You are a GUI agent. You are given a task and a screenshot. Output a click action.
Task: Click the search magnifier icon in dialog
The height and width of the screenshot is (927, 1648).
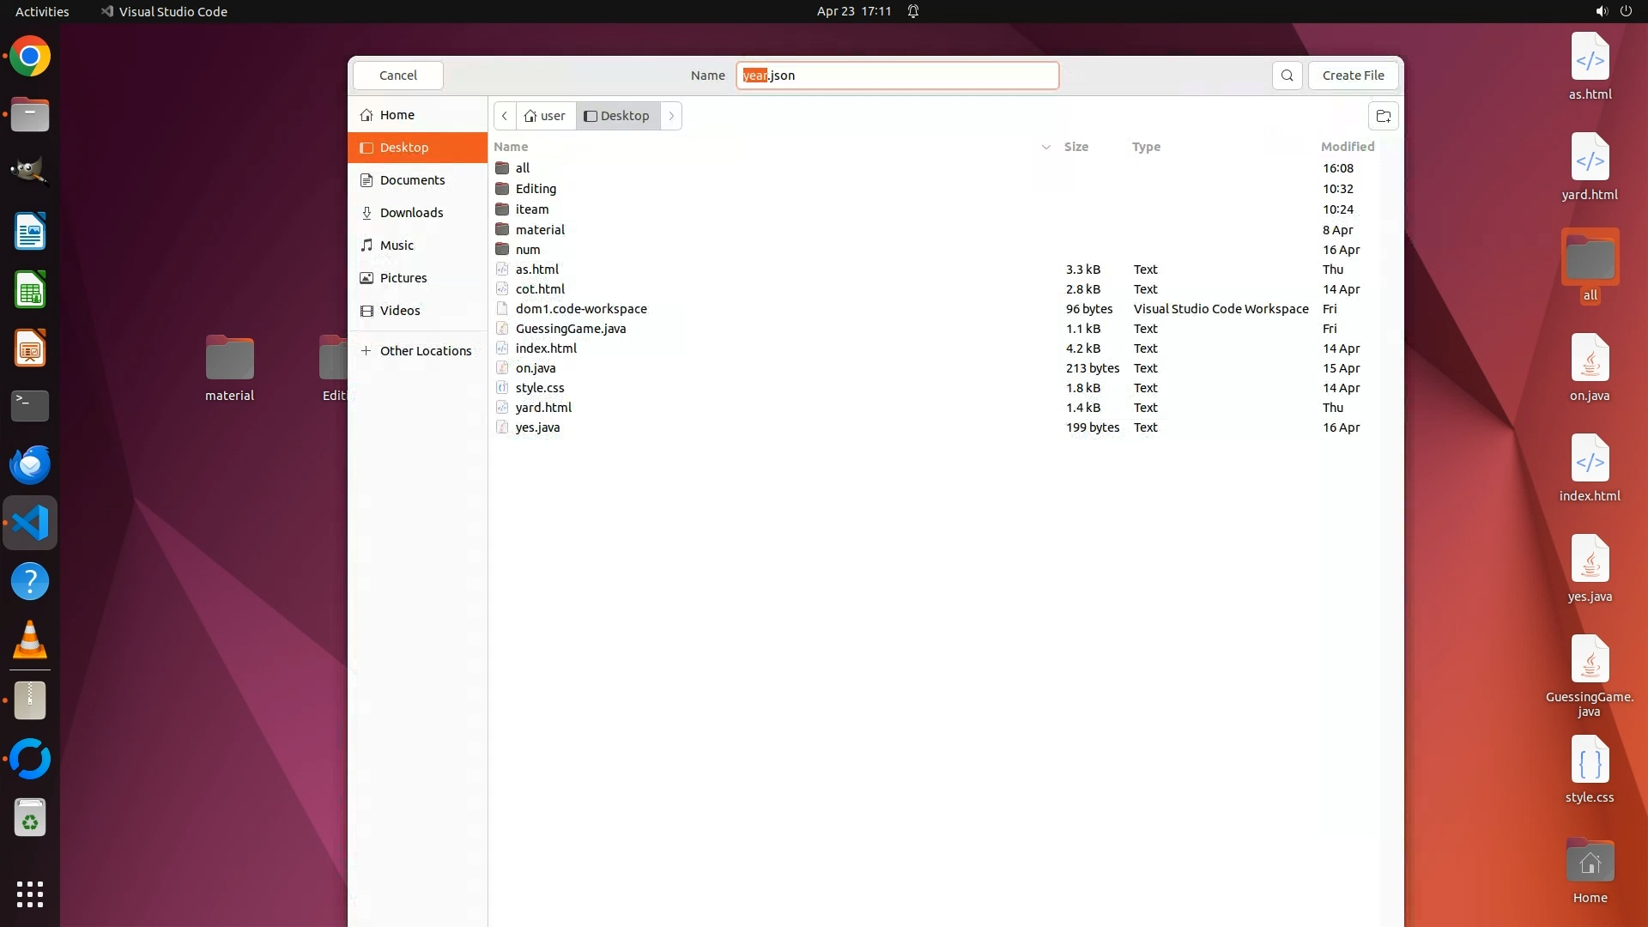(x=1287, y=76)
